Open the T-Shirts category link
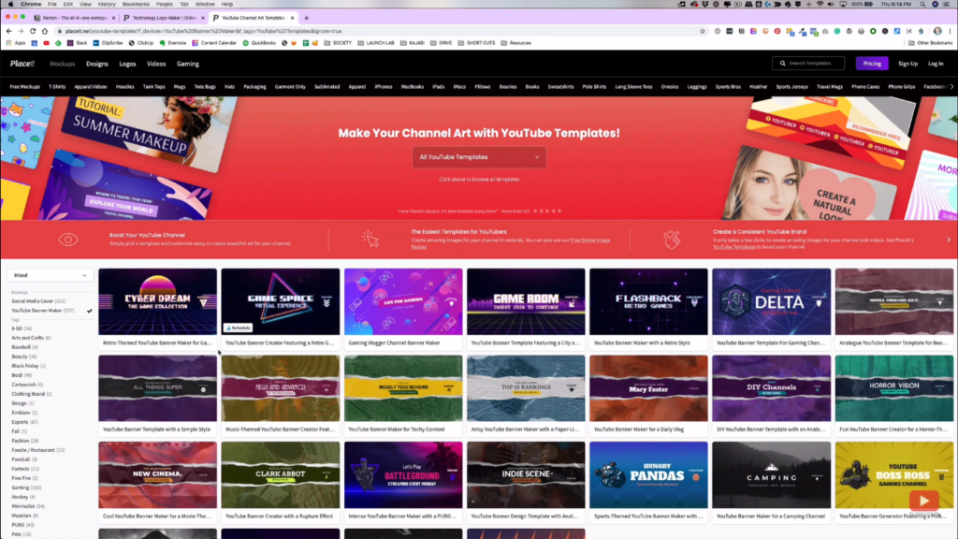This screenshot has width=958, height=539. 57,87
